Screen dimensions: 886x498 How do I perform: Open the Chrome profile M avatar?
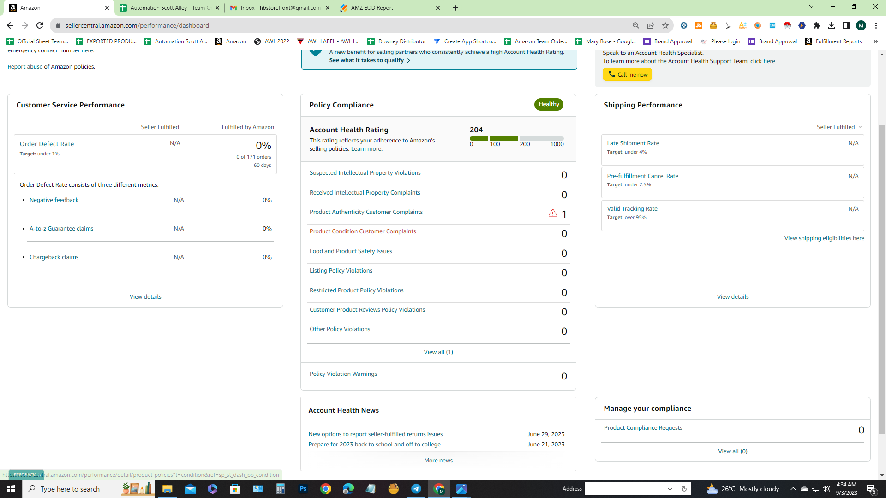[861, 25]
